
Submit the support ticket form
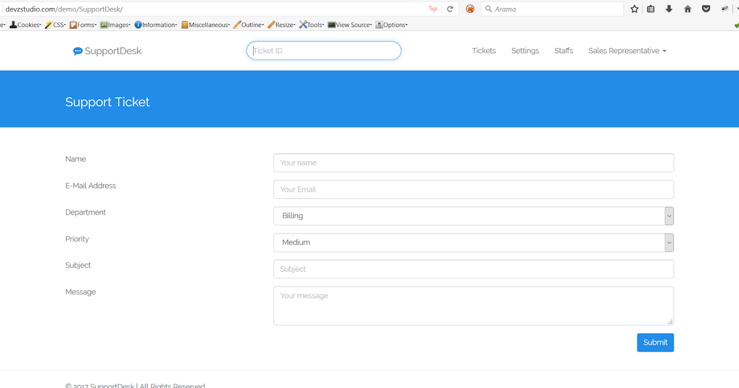click(655, 342)
